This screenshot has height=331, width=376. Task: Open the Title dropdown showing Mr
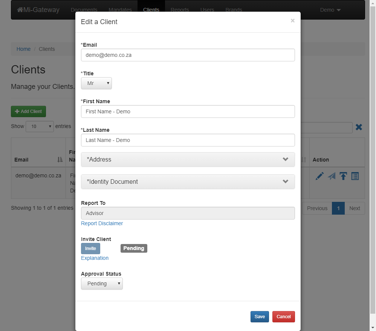(x=96, y=83)
